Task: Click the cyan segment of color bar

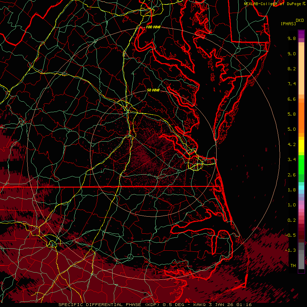Action: 301,187
